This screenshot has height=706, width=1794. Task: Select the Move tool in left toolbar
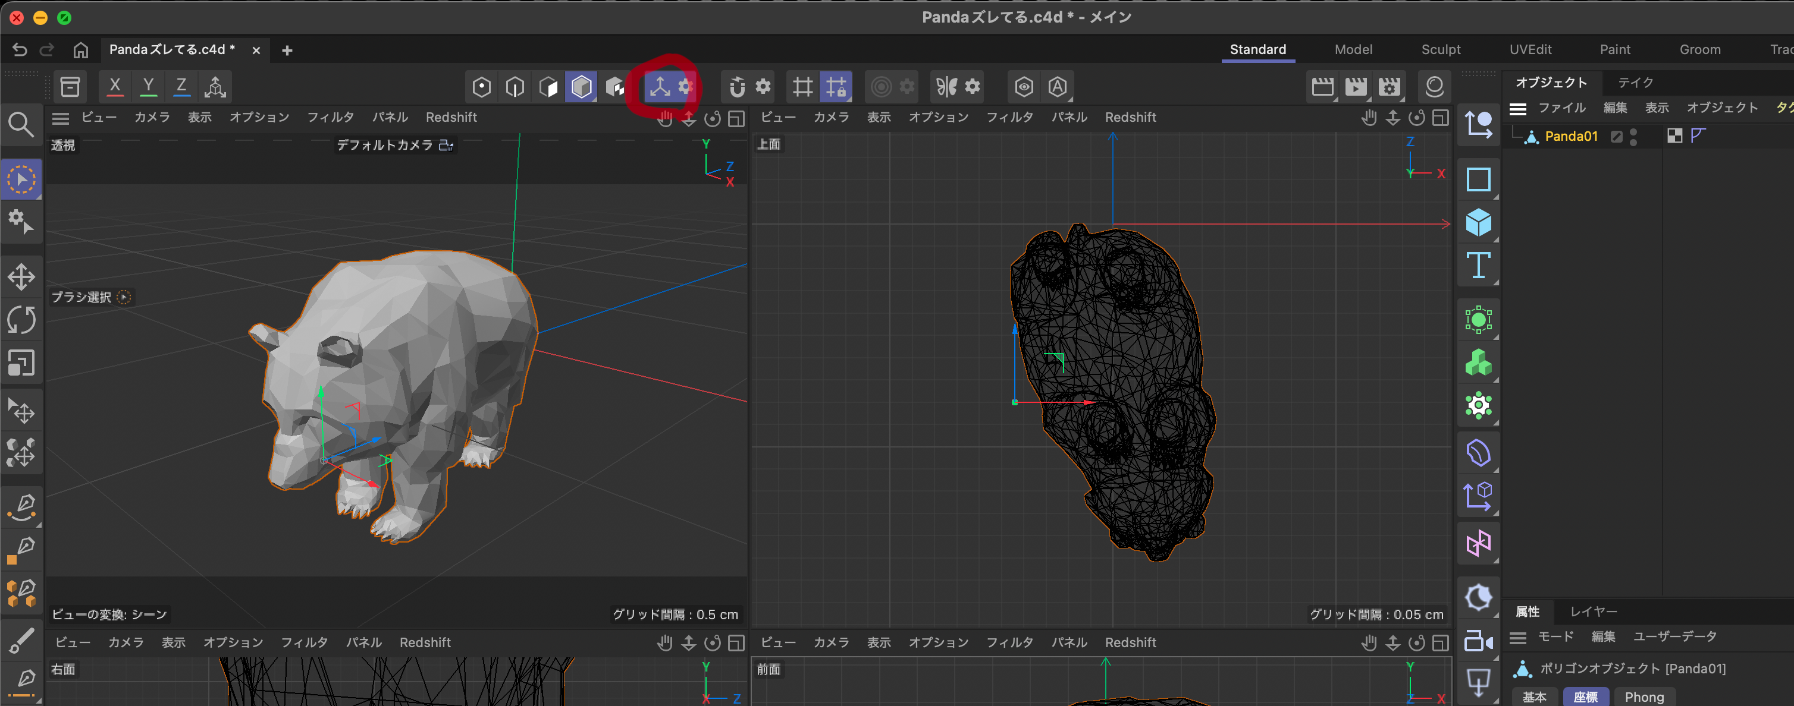pos(21,277)
